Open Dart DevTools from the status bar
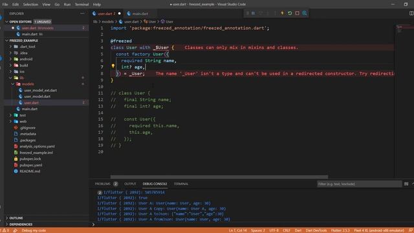 pyautogui.click(x=316, y=230)
